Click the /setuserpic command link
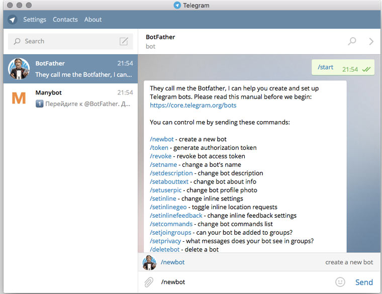 pyautogui.click(x=166, y=190)
